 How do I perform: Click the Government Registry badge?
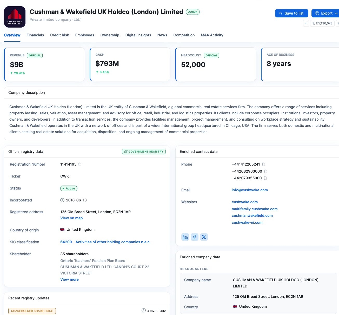coord(144,152)
